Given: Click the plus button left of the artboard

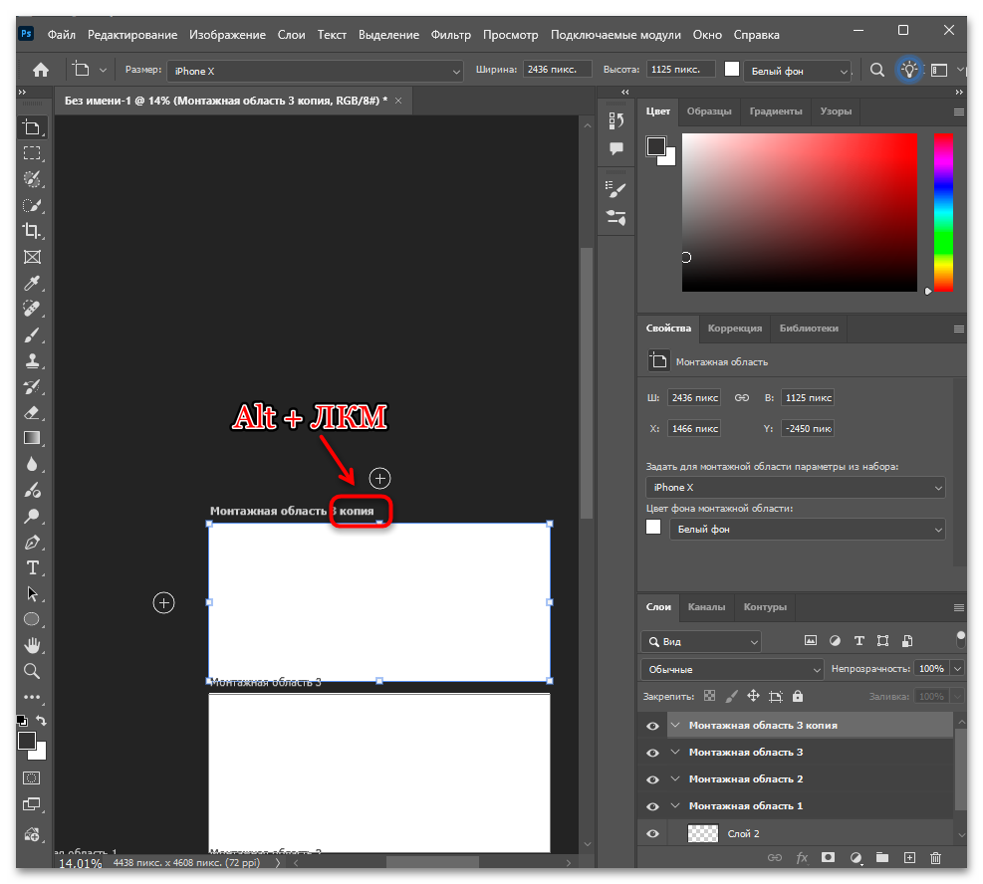Looking at the screenshot, I should (164, 602).
